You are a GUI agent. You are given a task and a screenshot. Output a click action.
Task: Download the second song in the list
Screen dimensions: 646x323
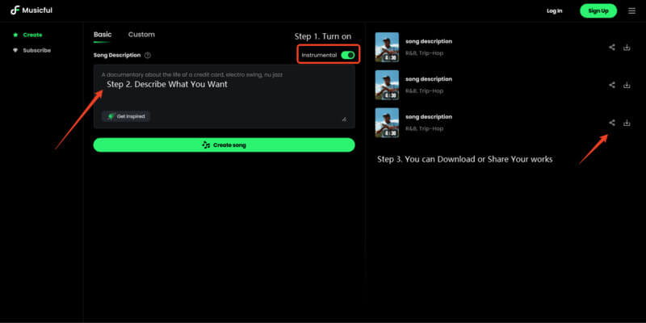pos(627,85)
